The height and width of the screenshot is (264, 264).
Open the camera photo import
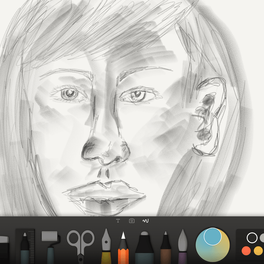pyautogui.click(x=132, y=221)
